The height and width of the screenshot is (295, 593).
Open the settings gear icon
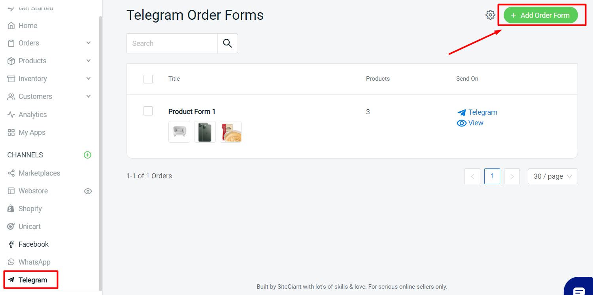(490, 15)
